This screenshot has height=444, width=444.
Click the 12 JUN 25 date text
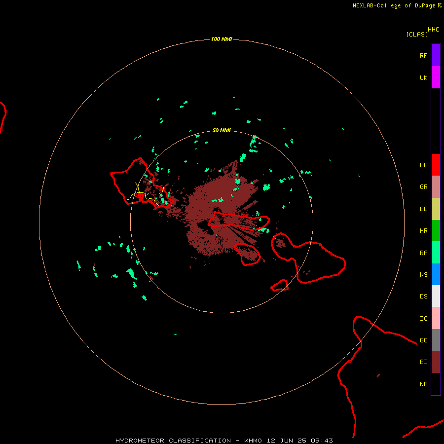pos(286,441)
